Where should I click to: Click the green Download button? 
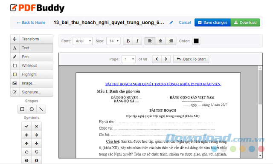245,23
